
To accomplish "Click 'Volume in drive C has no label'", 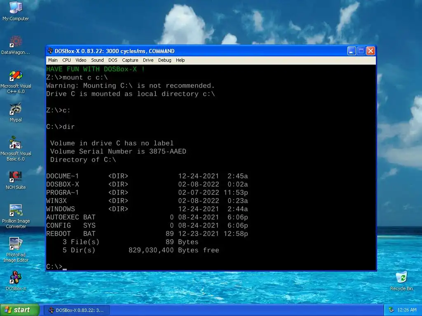I will coord(112,143).
